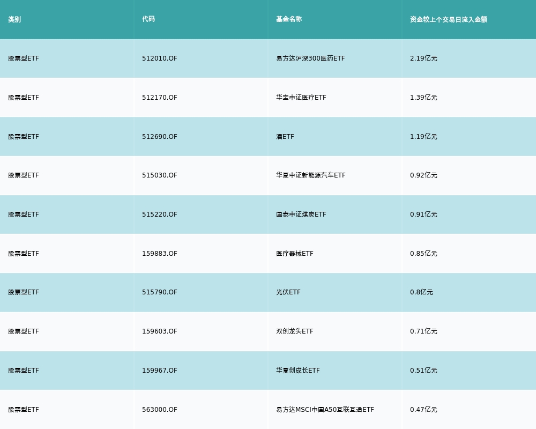Image resolution: width=536 pixels, height=429 pixels.
Task: Select fund name 酒ETF
Action: (285, 137)
